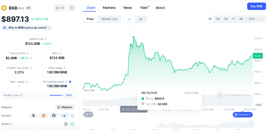Image resolution: width=269 pixels, height=130 pixels.
Task: Click the Analyze button below the chart
Action: (243, 115)
